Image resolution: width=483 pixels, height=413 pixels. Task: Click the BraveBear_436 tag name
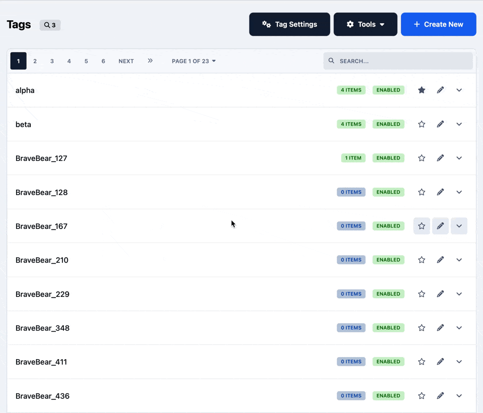pyautogui.click(x=42, y=396)
